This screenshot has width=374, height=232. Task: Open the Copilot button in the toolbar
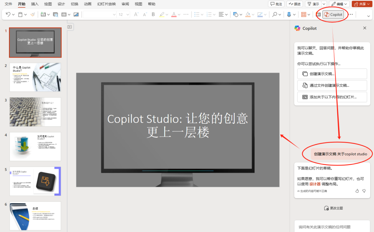coord(333,14)
